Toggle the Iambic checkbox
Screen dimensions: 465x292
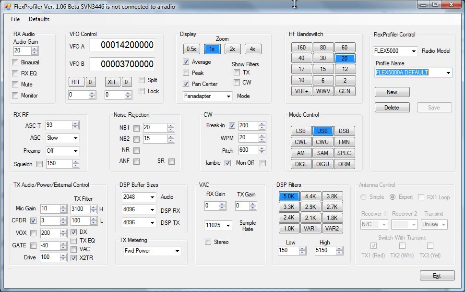(227, 163)
